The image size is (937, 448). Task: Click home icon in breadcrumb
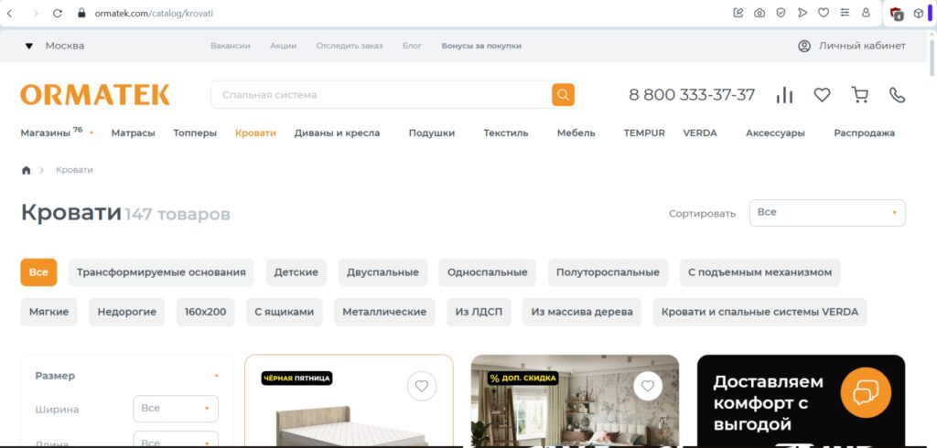(27, 170)
